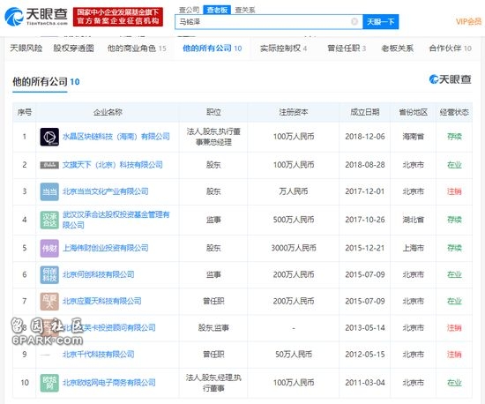Screen dimensions: 485x404
Task: Select date cell 2015-12-21
Action: (x=365, y=248)
